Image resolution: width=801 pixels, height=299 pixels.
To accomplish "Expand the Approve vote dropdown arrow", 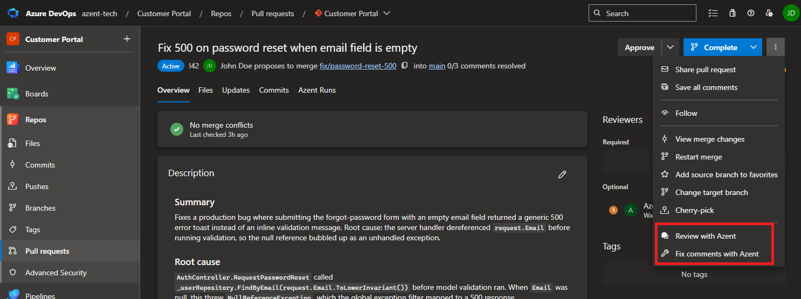I will [670, 47].
